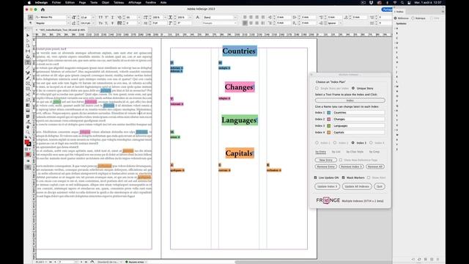Click the paragraph formatting controls icon
Viewport: 469px width, 264px height.
31,23
